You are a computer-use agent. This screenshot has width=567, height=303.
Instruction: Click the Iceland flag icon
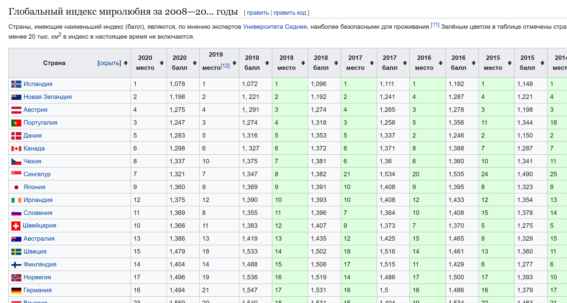pyautogui.click(x=16, y=84)
